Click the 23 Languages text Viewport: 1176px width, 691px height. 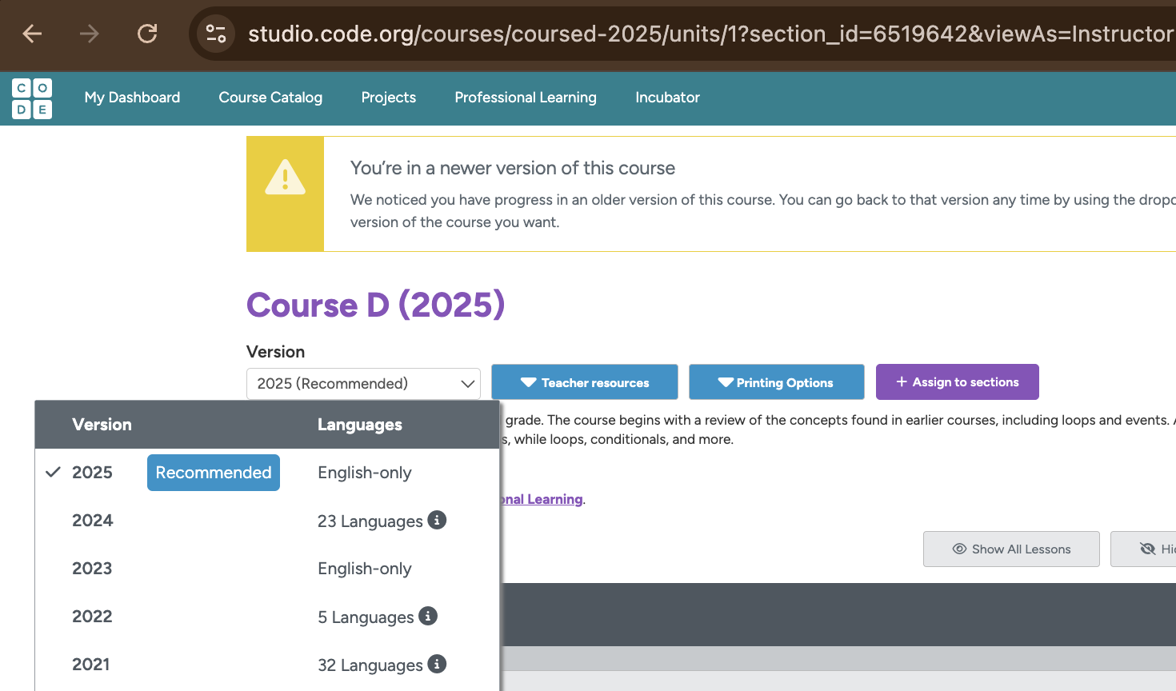(x=370, y=521)
